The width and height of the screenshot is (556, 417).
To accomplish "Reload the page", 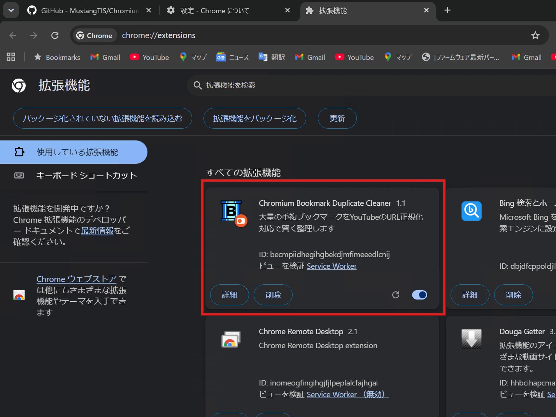I will pyautogui.click(x=55, y=35).
